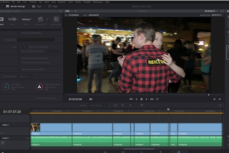Click the viewer jog scrubber bar handle
Screen dimensions: 229x153
click(x=208, y=95)
